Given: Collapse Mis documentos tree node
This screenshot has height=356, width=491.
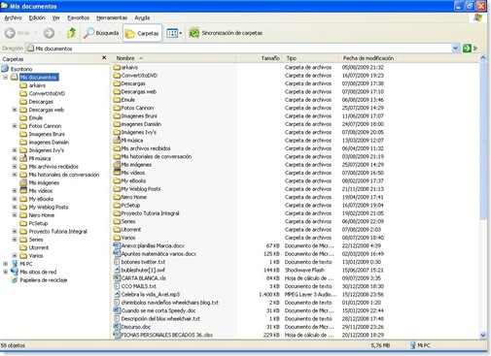Looking at the screenshot, I should 6,78.
